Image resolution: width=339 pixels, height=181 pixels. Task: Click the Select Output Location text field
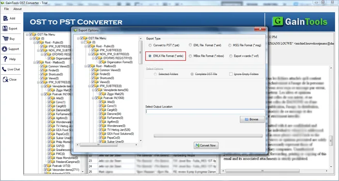205,112
